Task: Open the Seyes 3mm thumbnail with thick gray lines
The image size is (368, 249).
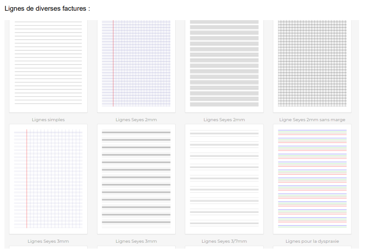Action: 136,179
